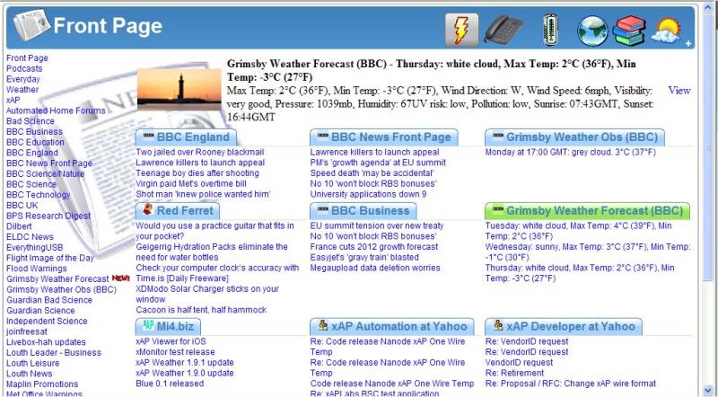Open Dilbert feed from the sidebar
Image resolution: width=718 pixels, height=397 pixels.
pyautogui.click(x=19, y=226)
